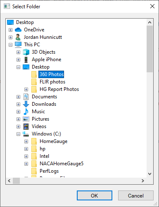Collapse the Windows (C:) node
The width and height of the screenshot is (159, 207).
click(x=18, y=134)
